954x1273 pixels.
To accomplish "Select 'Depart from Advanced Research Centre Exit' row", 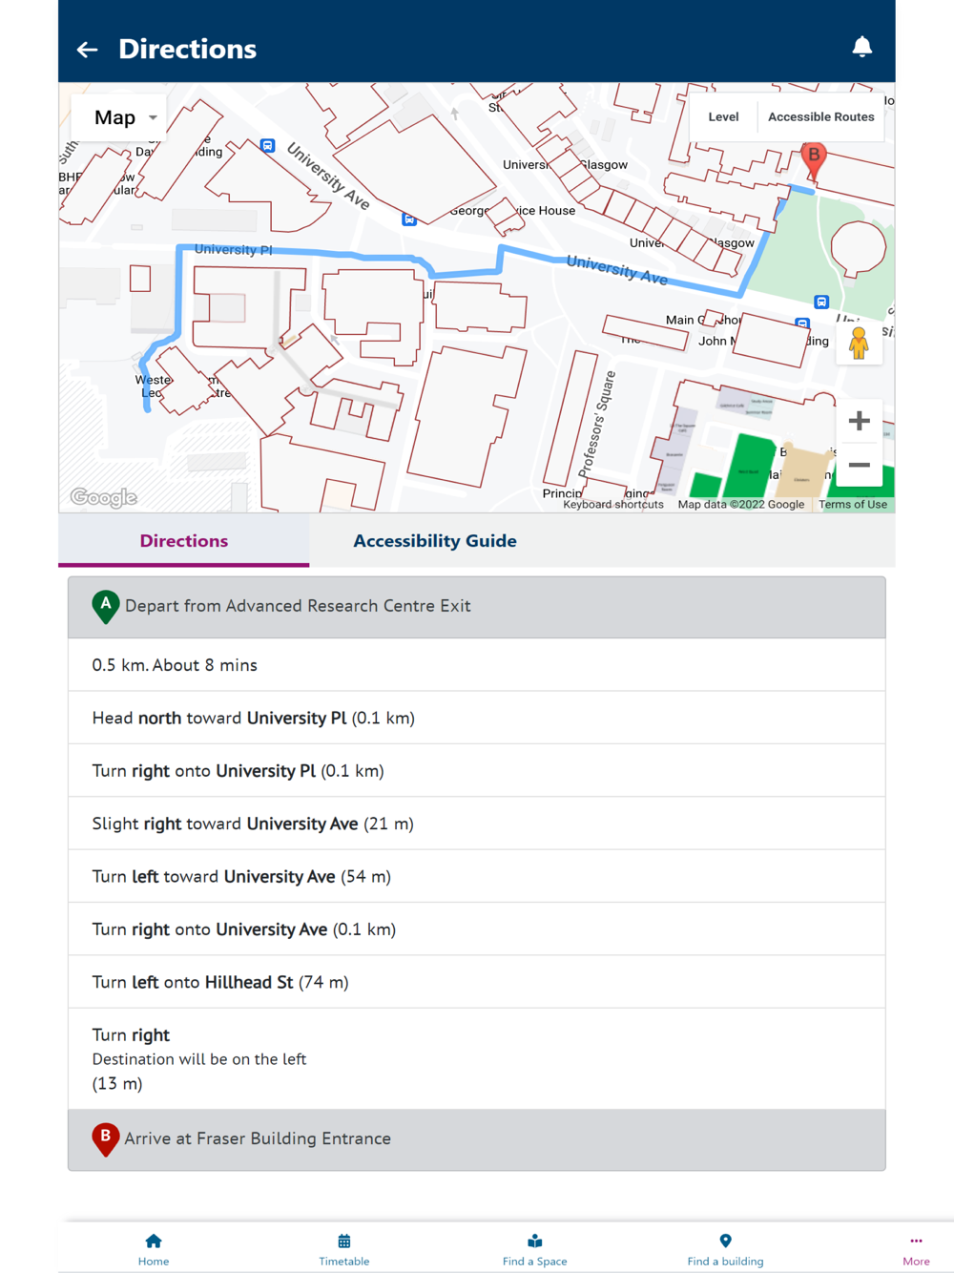I will tap(477, 607).
